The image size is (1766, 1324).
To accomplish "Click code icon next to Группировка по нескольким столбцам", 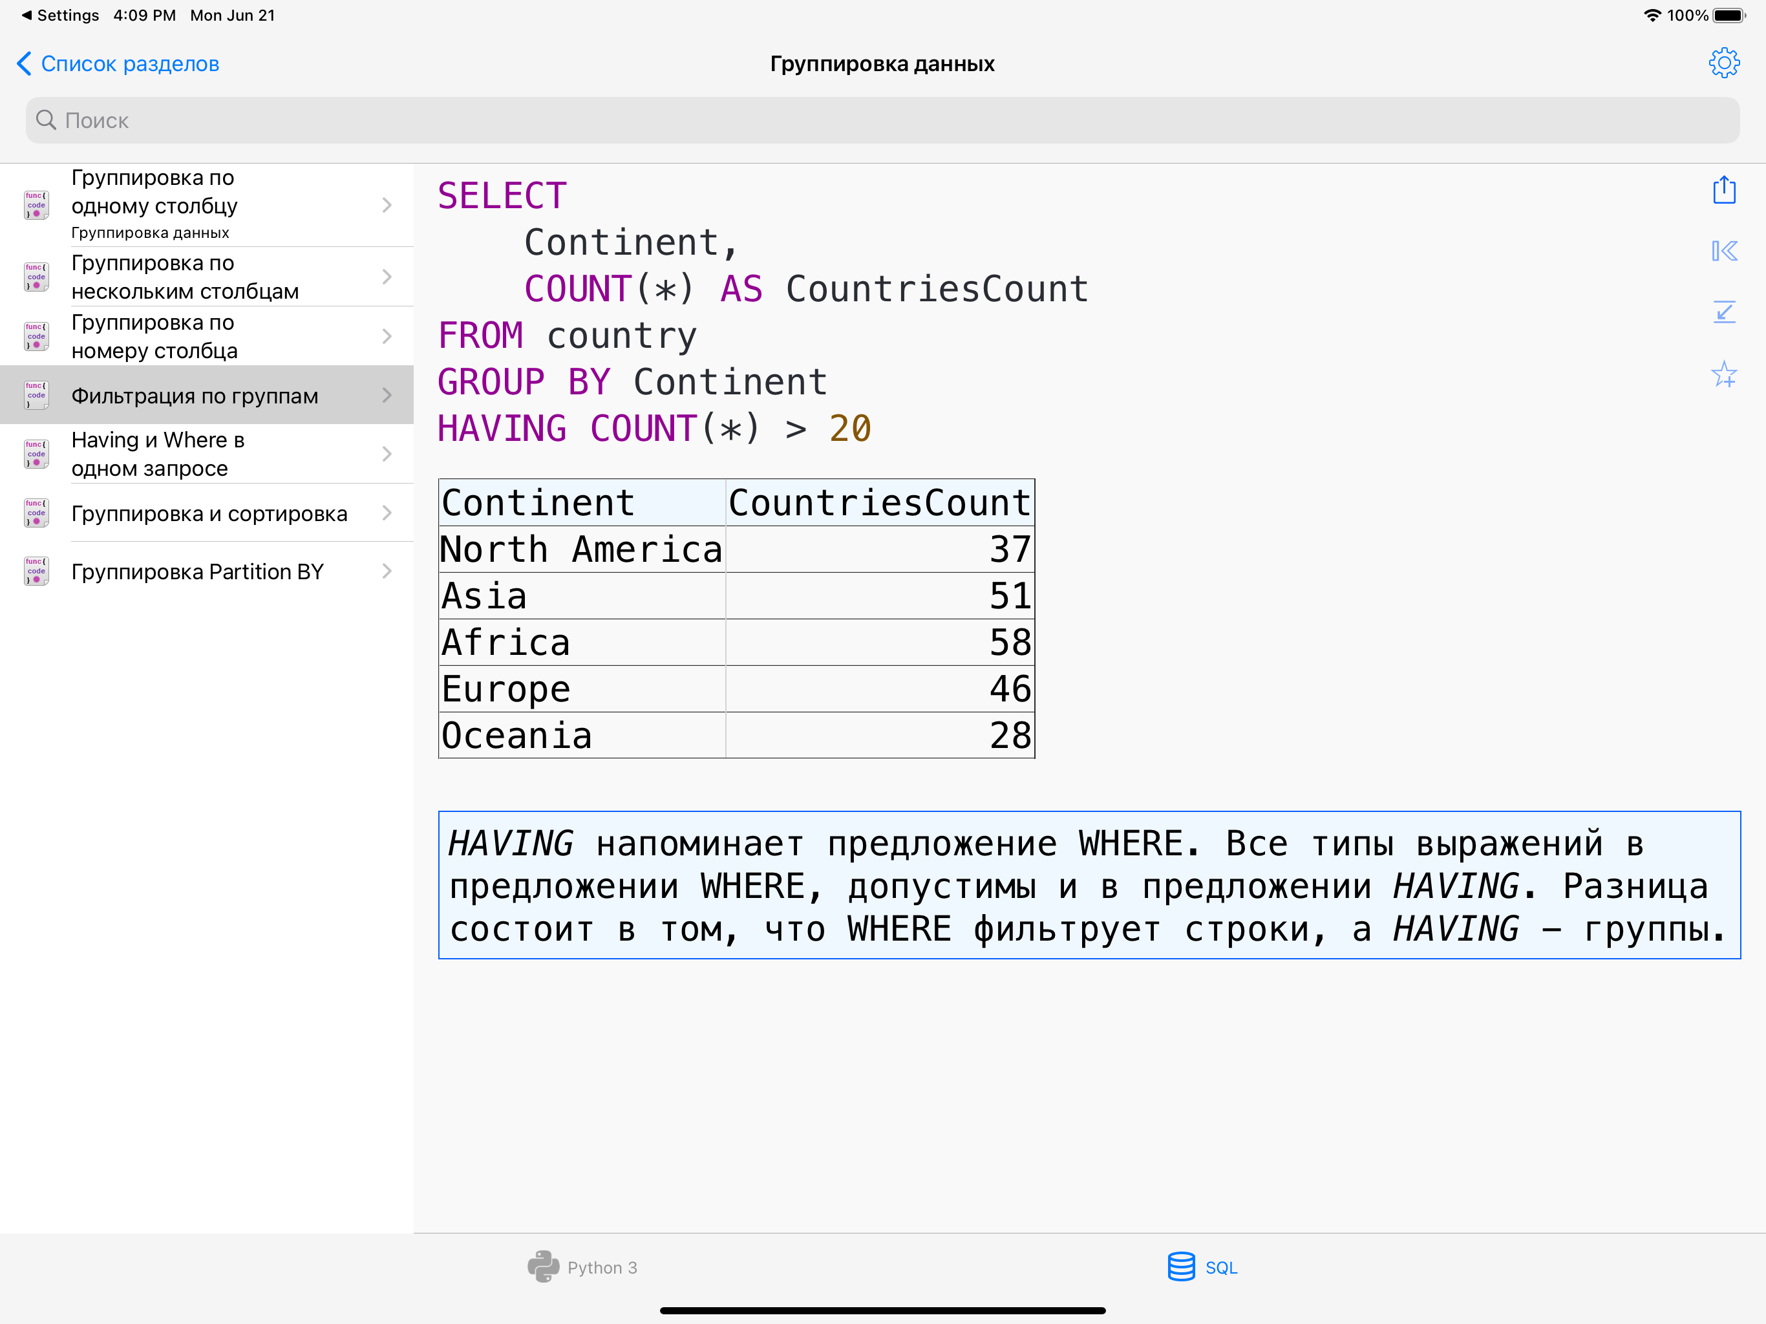I will click(36, 276).
